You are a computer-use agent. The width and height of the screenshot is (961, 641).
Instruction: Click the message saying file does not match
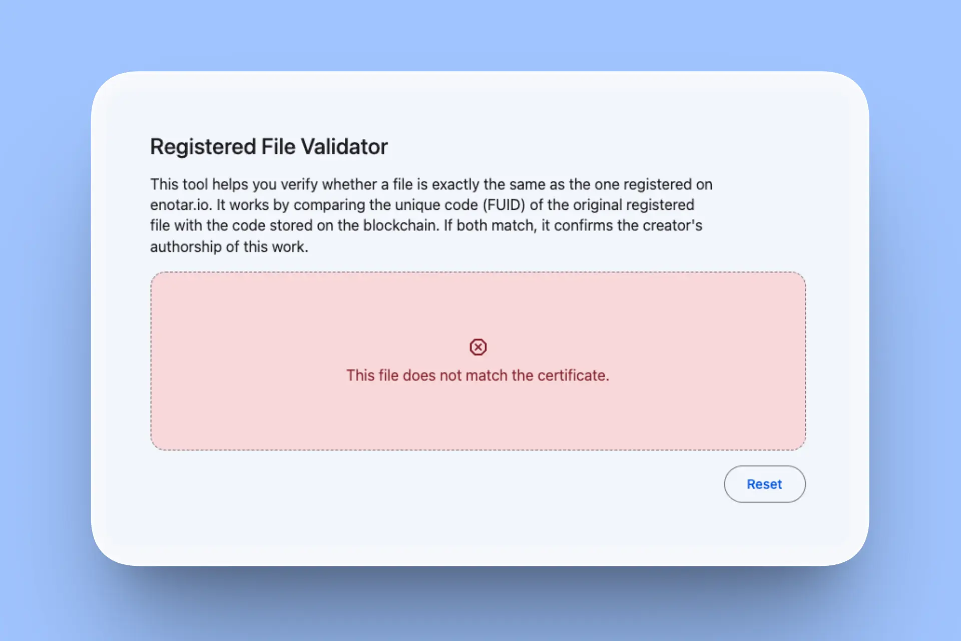tap(478, 375)
